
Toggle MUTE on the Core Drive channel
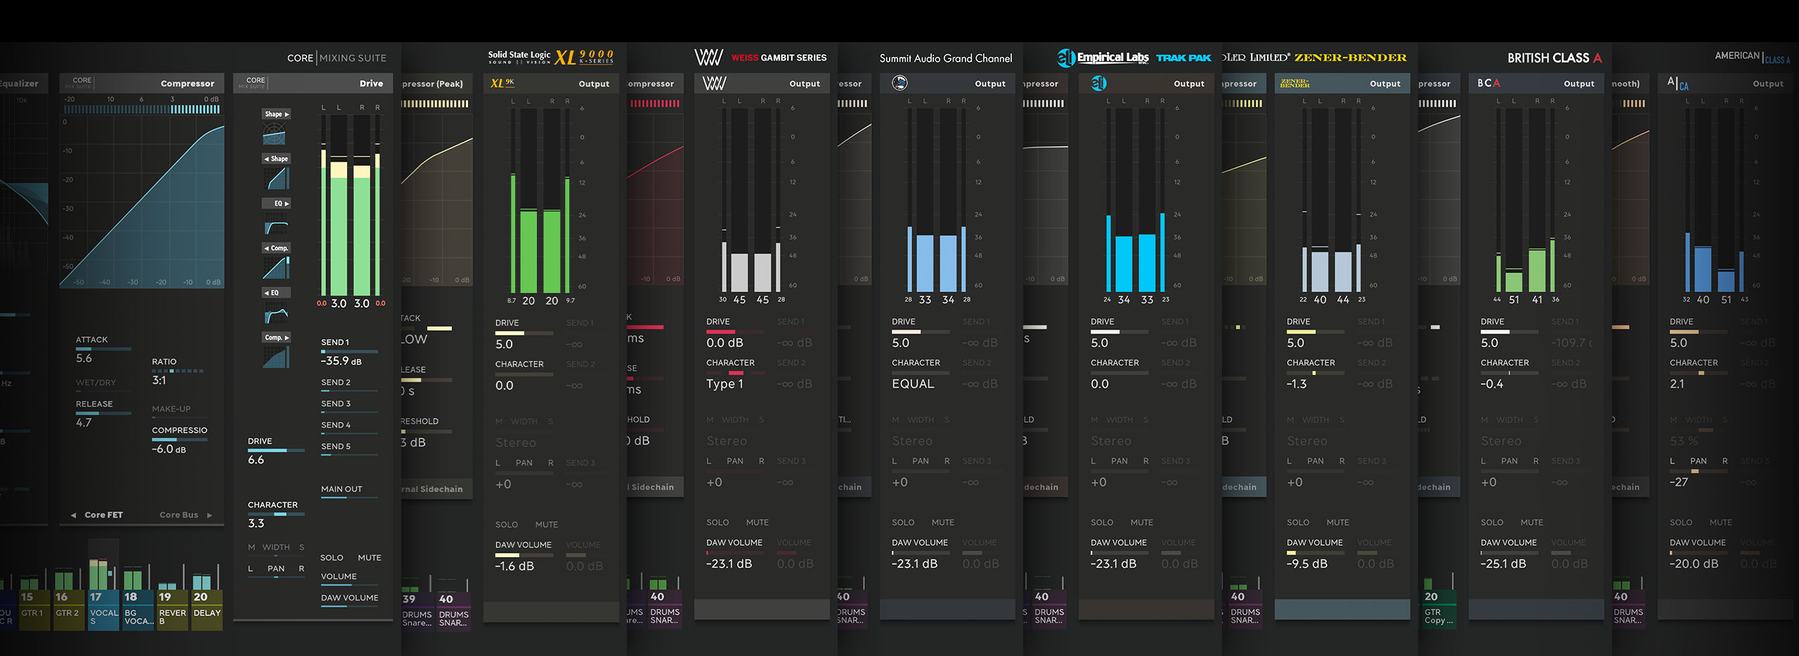(x=369, y=558)
